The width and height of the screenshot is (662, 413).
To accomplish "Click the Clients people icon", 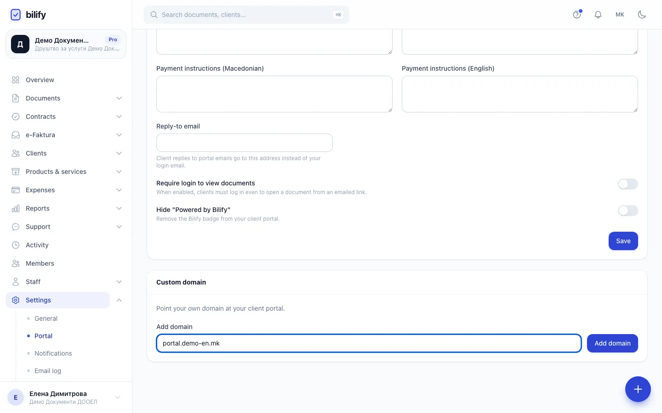I will tap(16, 153).
